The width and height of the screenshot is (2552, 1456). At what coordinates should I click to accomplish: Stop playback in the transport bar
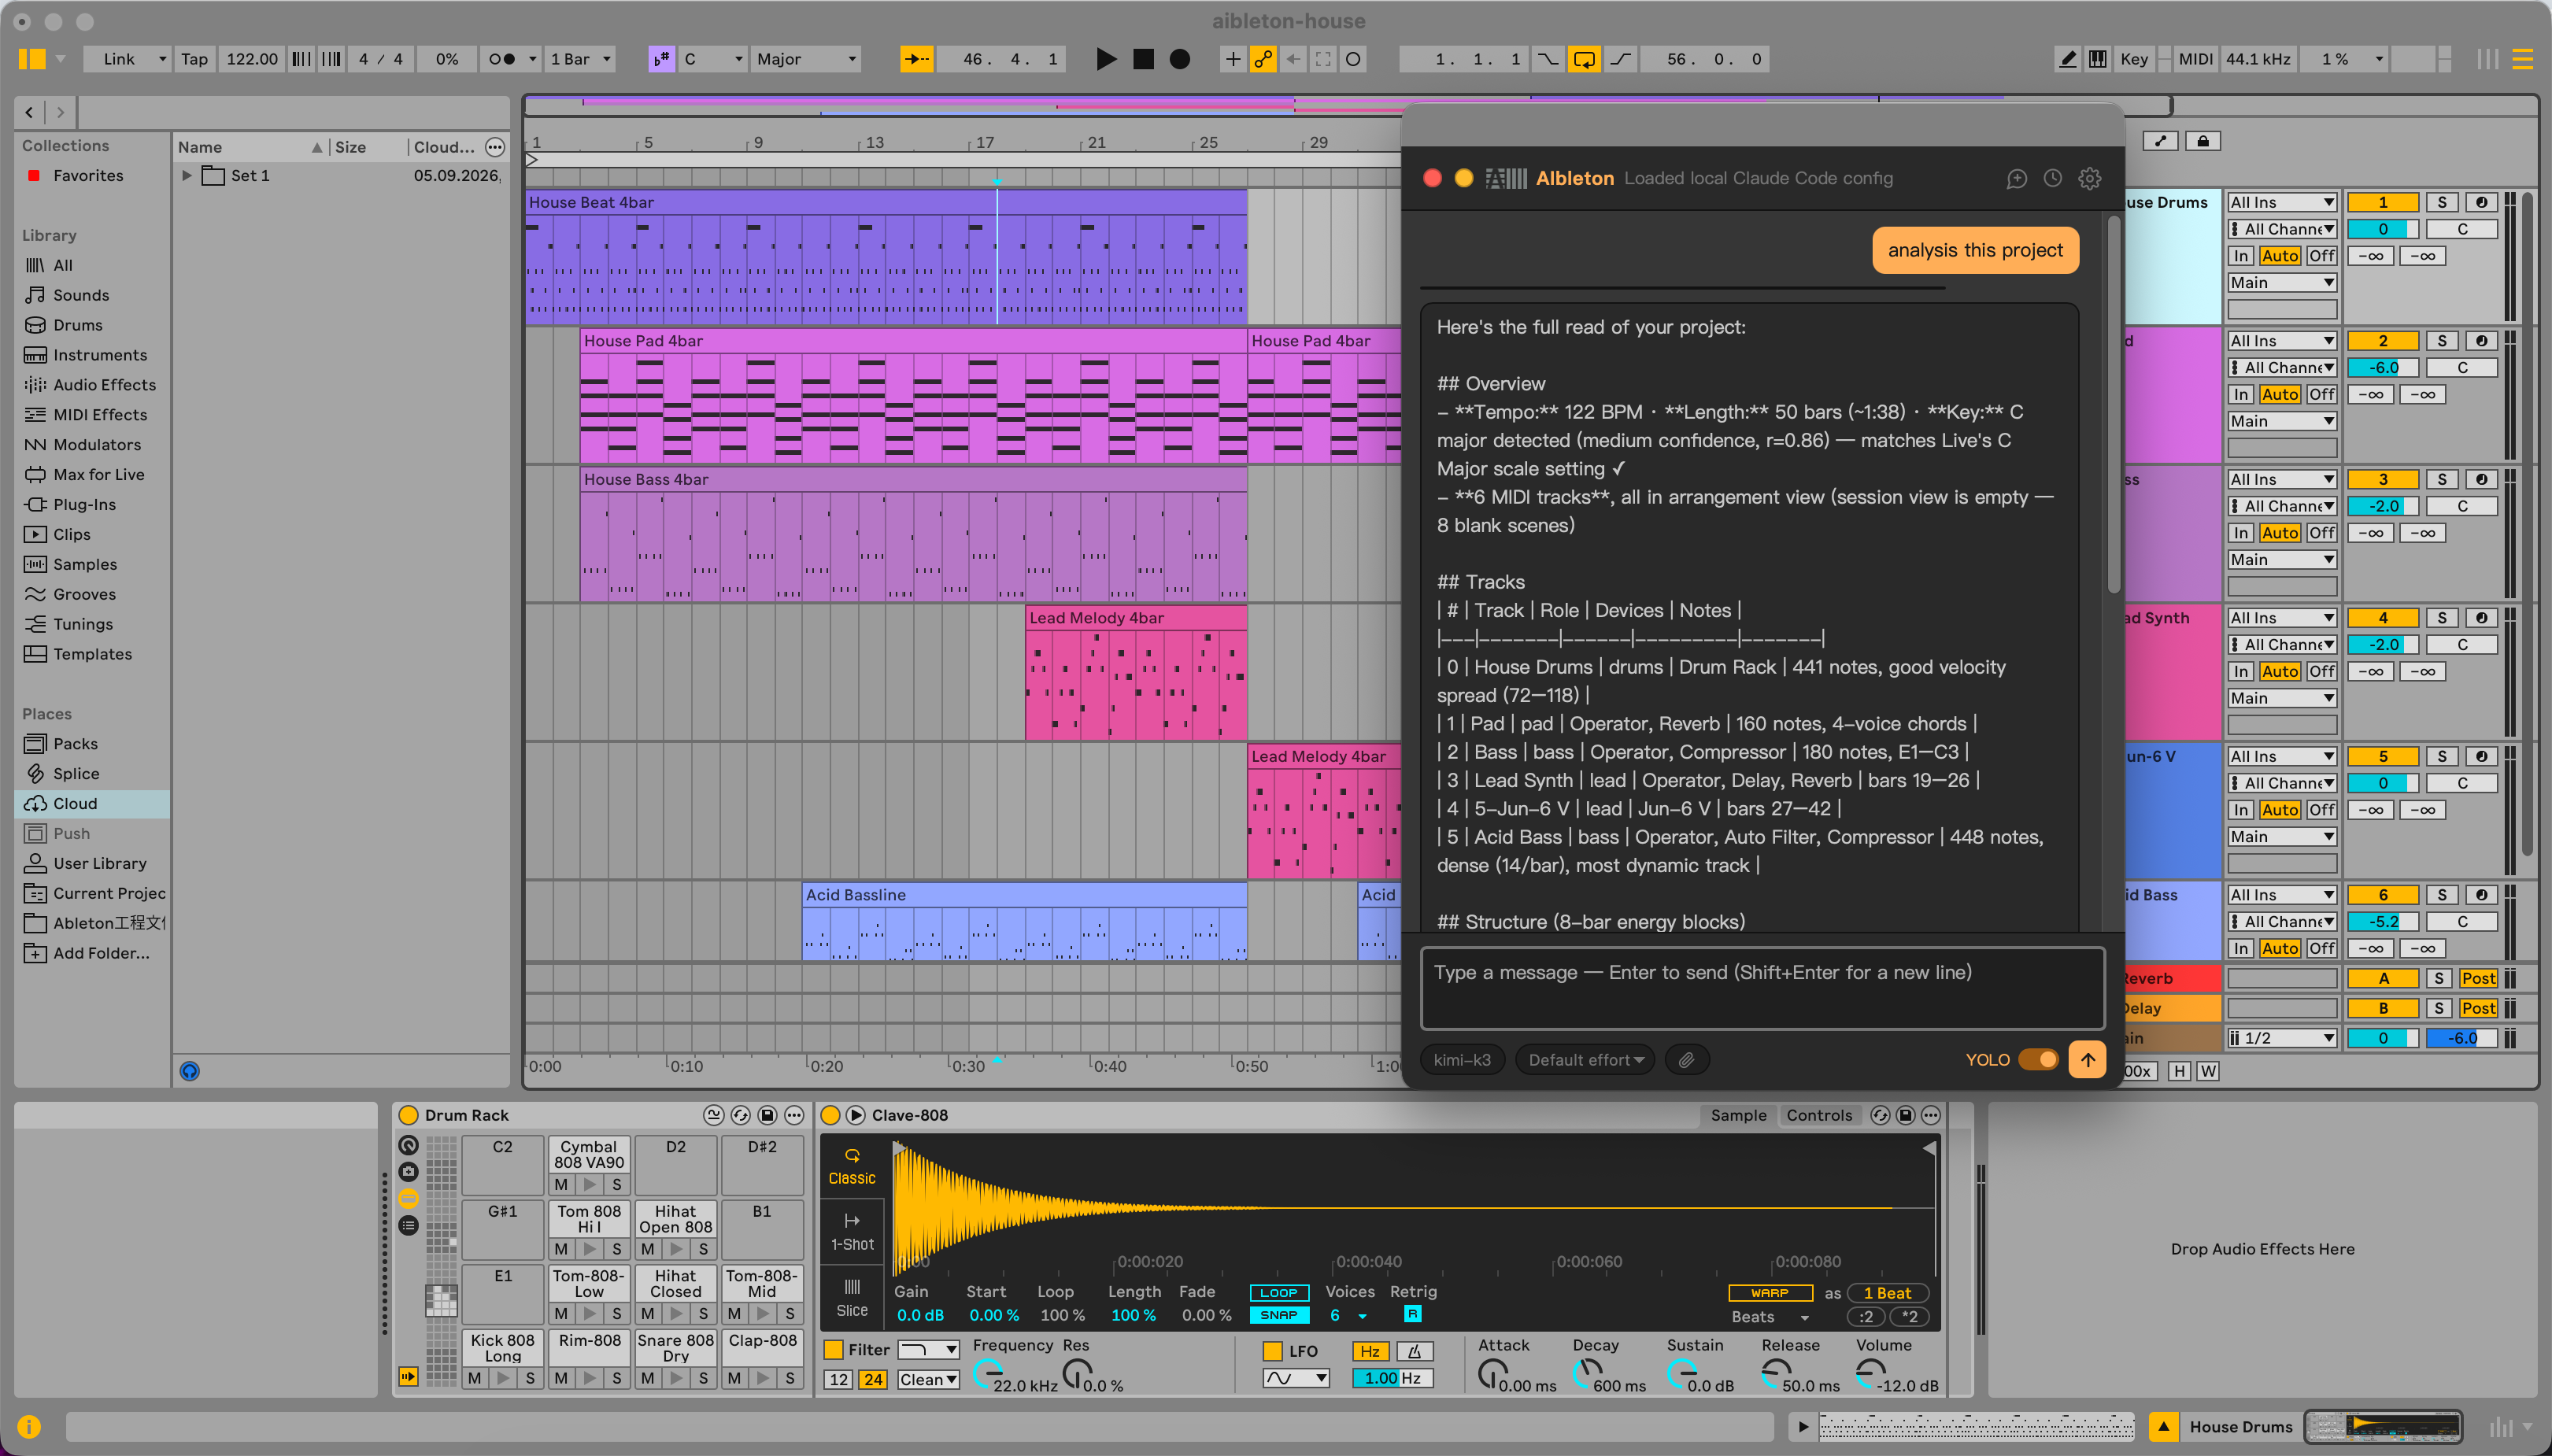(x=1143, y=59)
